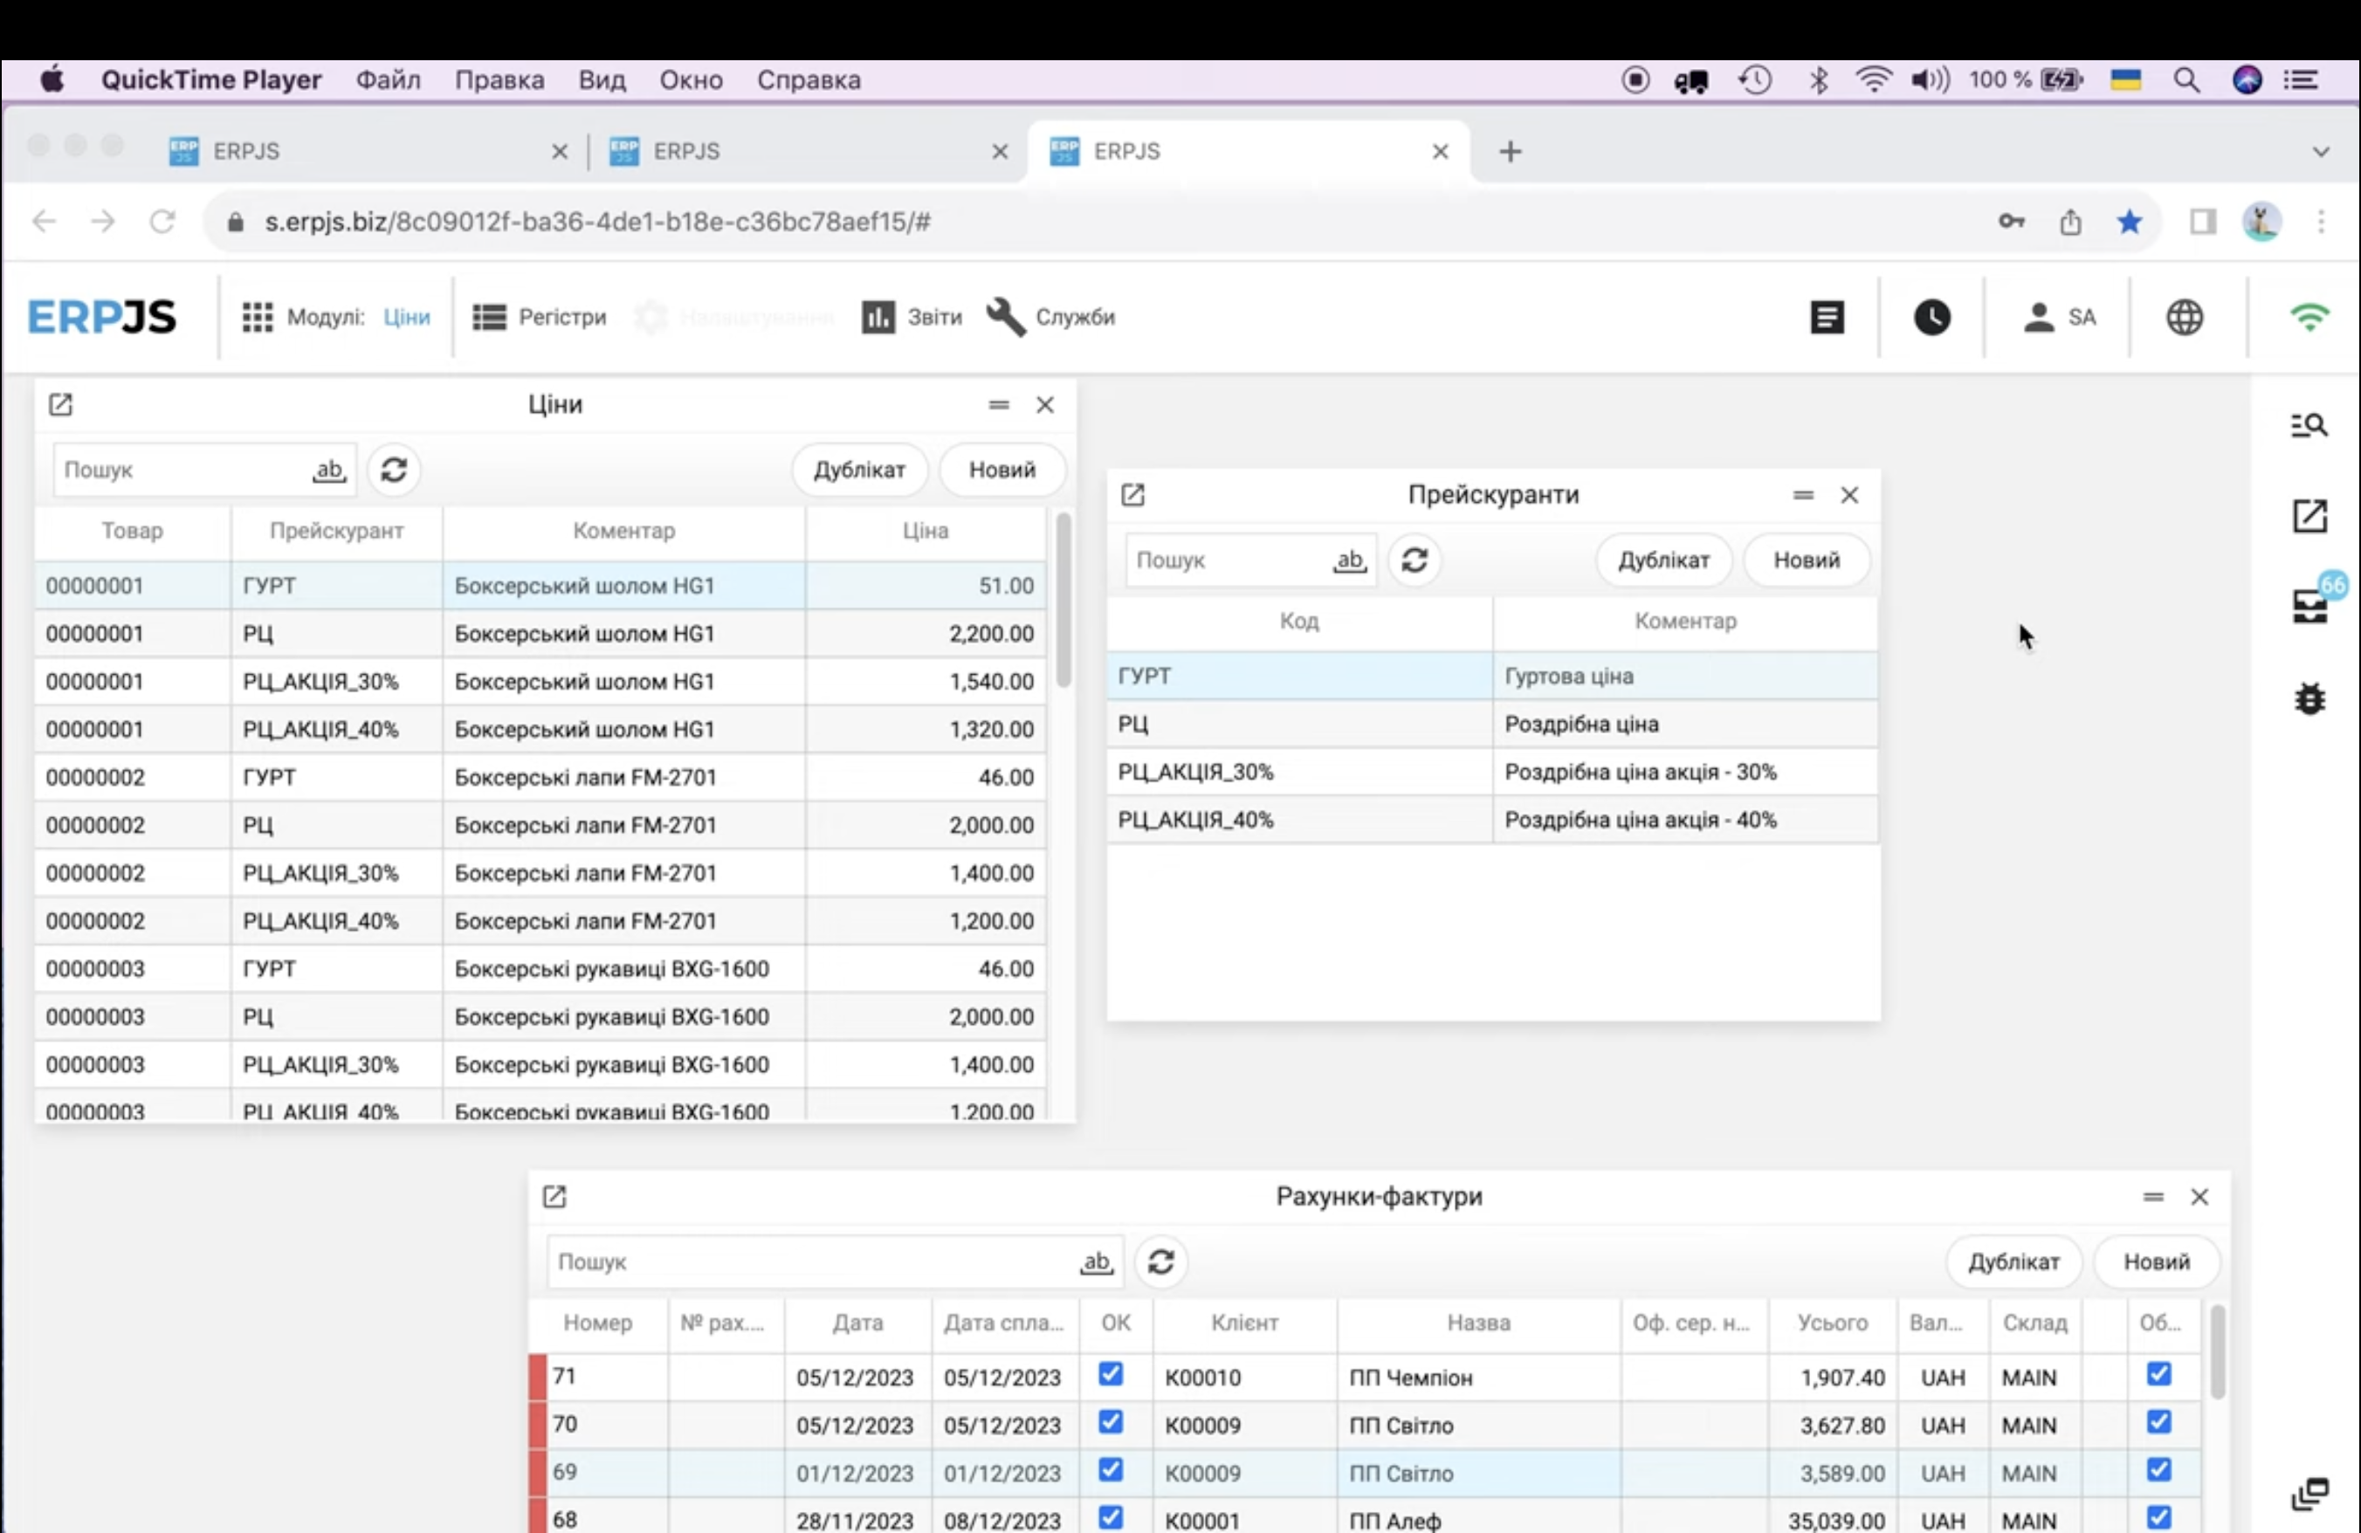Click Дублікат button in Прейскуранти window

(x=1663, y=560)
